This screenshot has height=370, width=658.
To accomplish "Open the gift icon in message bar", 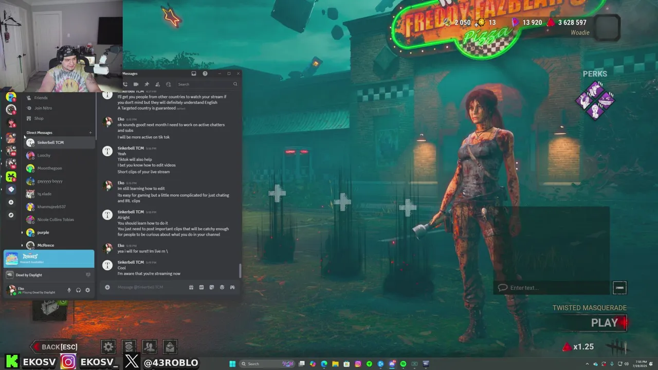I will 191,287.
